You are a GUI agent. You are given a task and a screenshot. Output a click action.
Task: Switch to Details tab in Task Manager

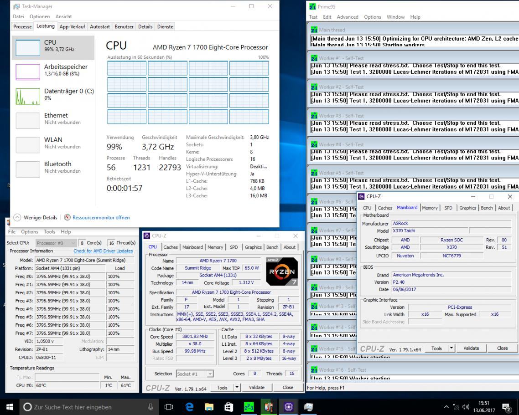click(x=145, y=27)
